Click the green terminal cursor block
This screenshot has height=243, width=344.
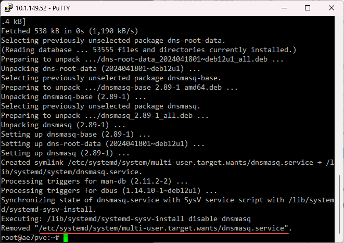coord(66,238)
